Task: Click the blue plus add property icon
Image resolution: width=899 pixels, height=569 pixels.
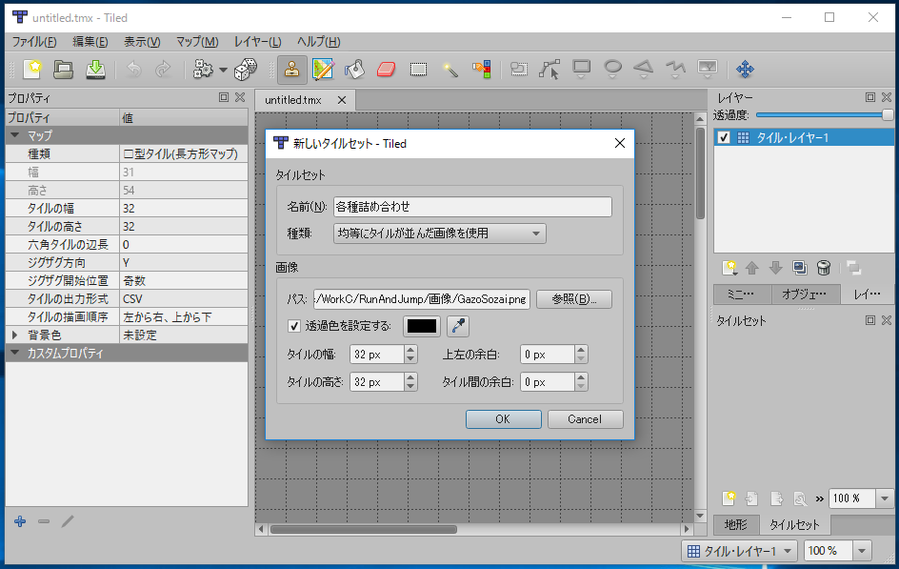Action: point(20,521)
